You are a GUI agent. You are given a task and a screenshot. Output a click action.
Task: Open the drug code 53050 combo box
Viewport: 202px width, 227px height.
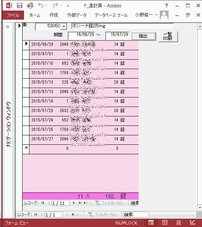pos(64,26)
